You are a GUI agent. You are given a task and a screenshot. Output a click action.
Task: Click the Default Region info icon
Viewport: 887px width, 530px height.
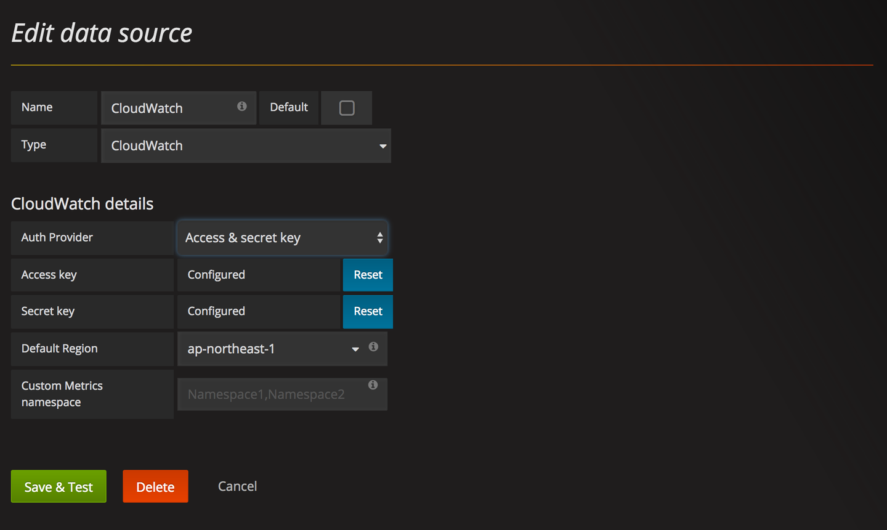coord(373,347)
